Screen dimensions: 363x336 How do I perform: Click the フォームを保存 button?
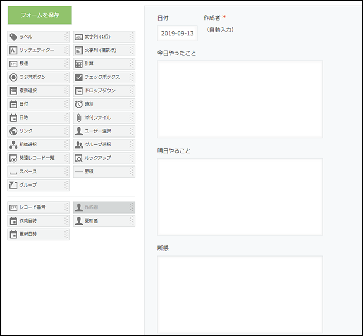(x=40, y=15)
